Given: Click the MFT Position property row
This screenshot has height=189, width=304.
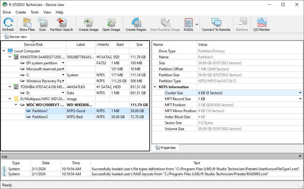Looking at the screenshot, I should click(x=228, y=105).
